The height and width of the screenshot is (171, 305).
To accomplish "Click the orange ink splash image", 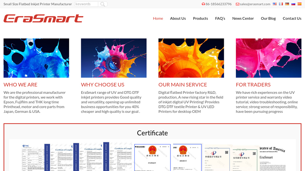I will (191, 58).
